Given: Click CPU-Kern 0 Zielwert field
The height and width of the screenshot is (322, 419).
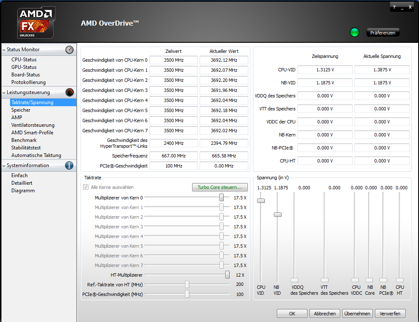Looking at the screenshot, I should click(174, 60).
